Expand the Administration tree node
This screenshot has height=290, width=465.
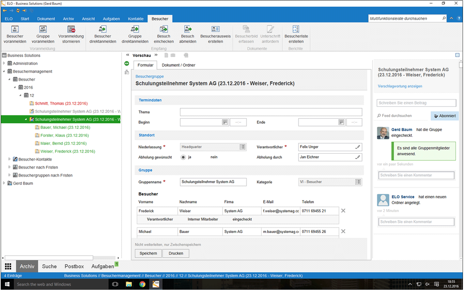pos(4,63)
